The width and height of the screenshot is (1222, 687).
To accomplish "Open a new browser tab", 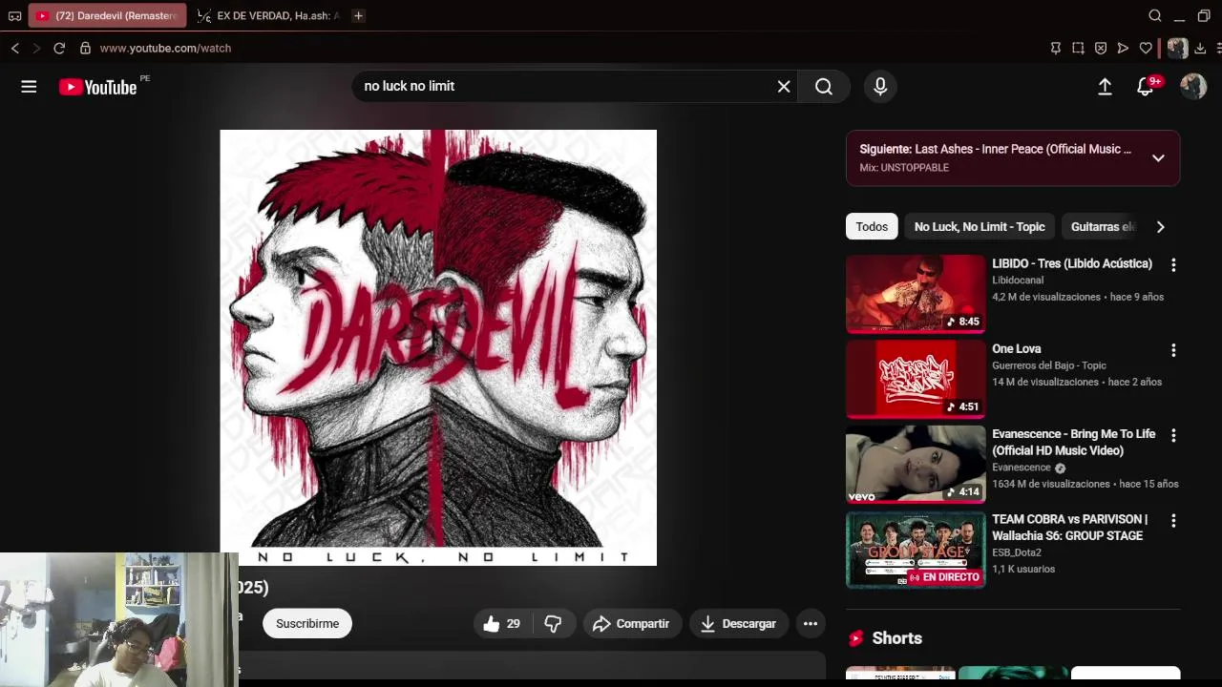I will coord(358,15).
